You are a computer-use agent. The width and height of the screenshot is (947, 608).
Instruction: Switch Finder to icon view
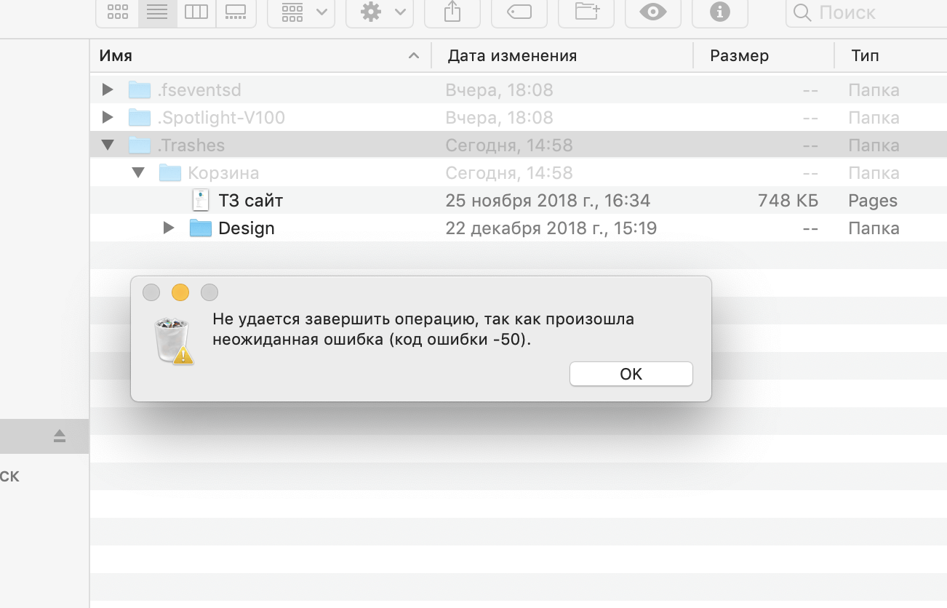117,12
